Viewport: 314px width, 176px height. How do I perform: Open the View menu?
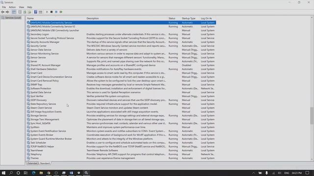pos(22,7)
